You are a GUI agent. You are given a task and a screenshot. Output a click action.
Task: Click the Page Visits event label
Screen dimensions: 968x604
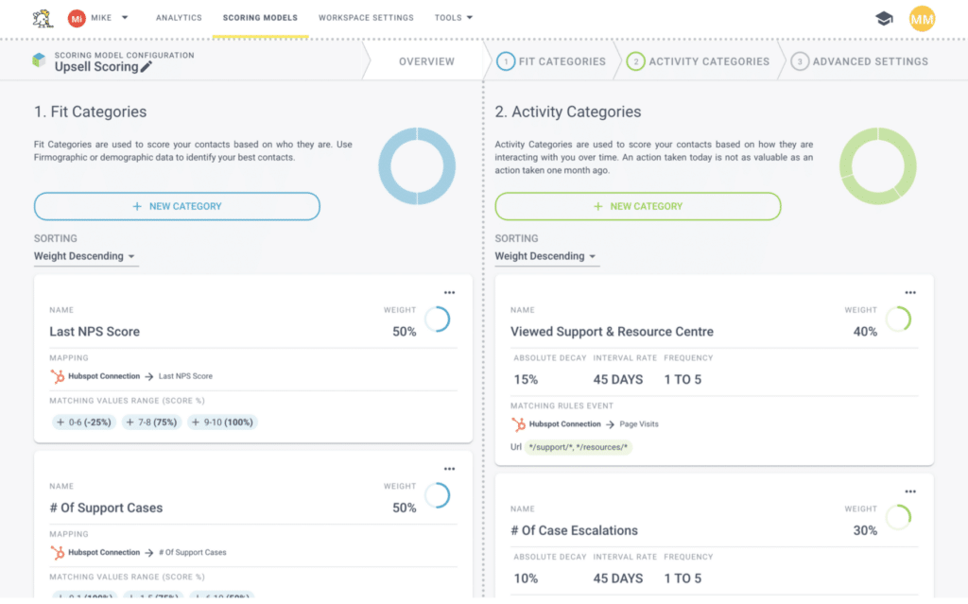pos(639,424)
